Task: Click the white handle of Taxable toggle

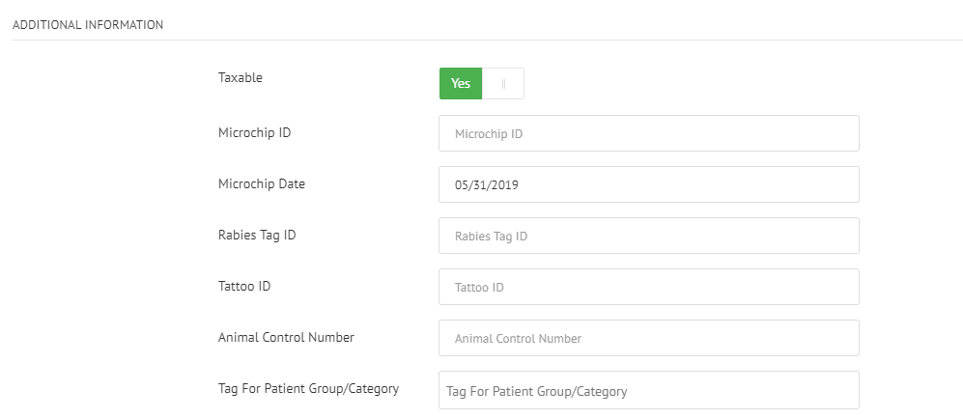Action: pos(503,83)
